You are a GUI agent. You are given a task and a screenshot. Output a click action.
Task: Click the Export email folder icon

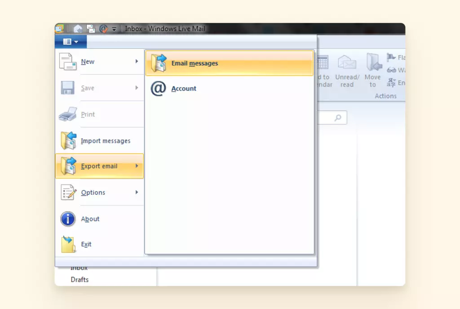[68, 166]
